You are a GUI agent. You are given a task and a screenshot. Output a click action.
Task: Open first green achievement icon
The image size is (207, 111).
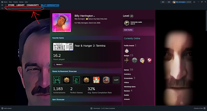tap(57, 80)
